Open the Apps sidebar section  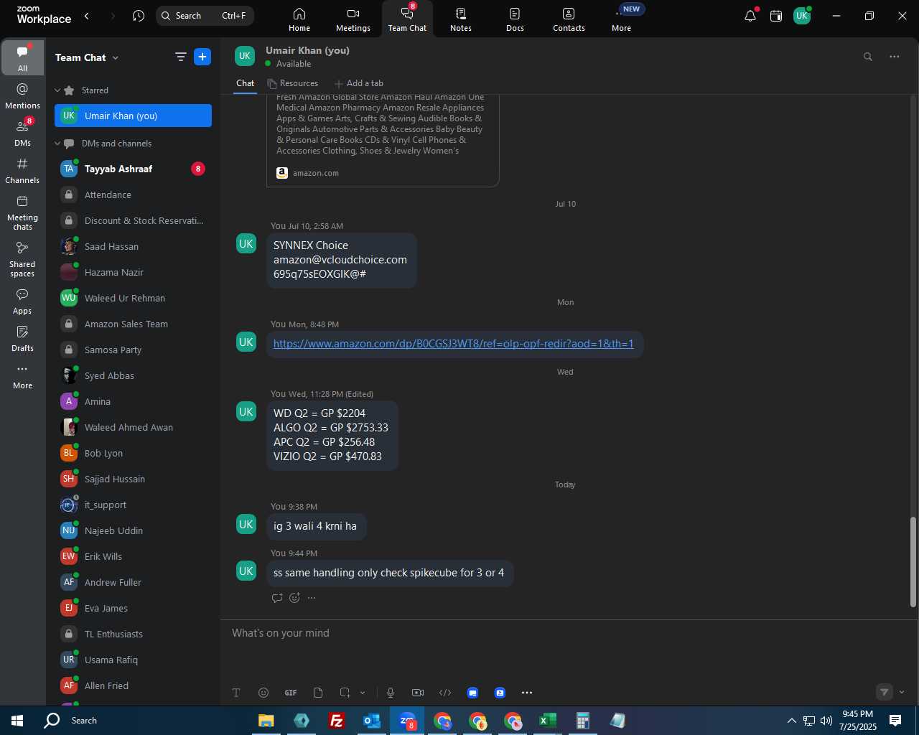(22, 301)
